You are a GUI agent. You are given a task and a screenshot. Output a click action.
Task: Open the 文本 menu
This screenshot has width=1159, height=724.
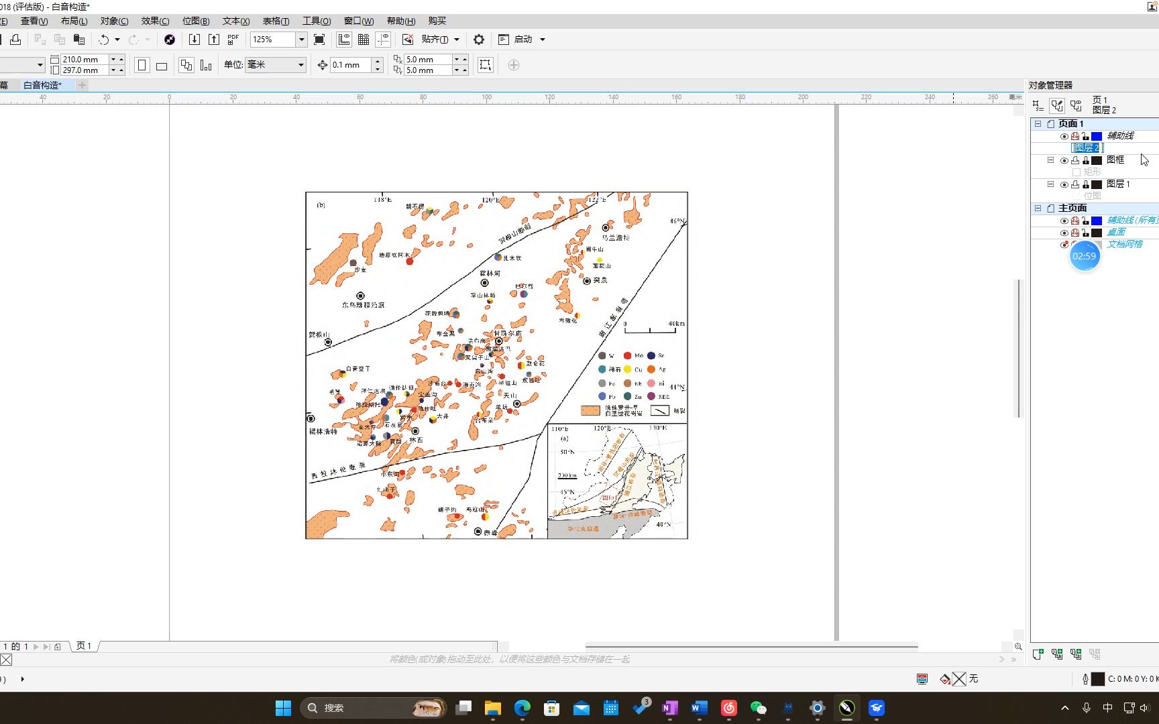236,21
